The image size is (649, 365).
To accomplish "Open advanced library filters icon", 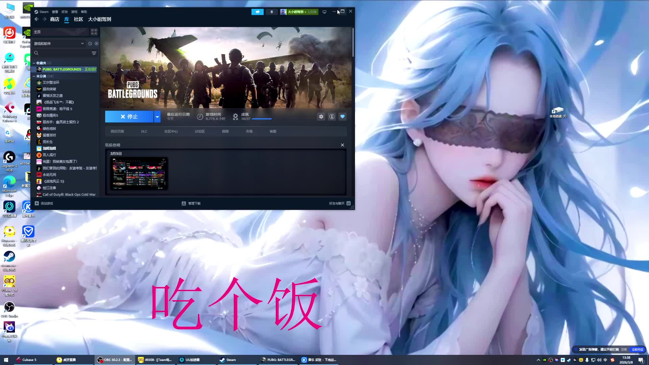I will tap(94, 53).
